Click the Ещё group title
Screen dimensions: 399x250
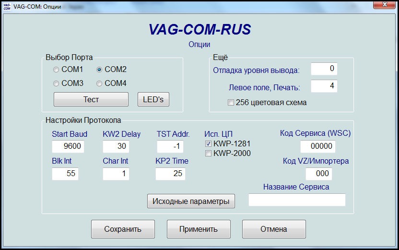point(220,58)
